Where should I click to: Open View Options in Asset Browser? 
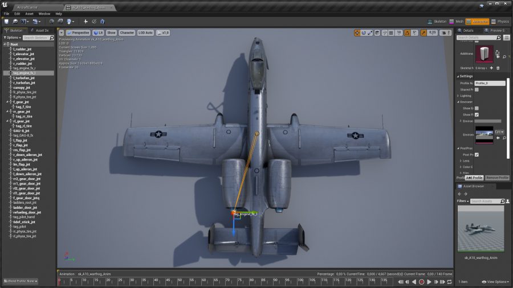coord(496,282)
